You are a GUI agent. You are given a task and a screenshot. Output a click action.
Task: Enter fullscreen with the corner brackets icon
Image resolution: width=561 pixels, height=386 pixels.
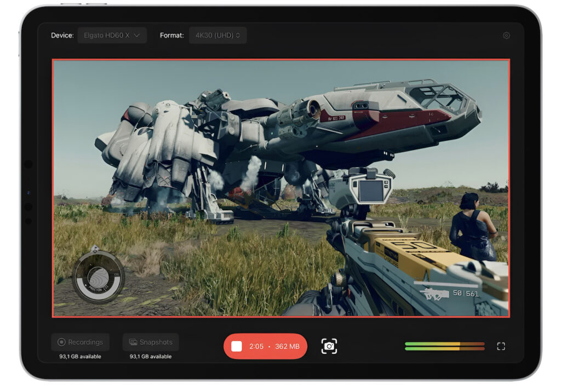click(501, 345)
